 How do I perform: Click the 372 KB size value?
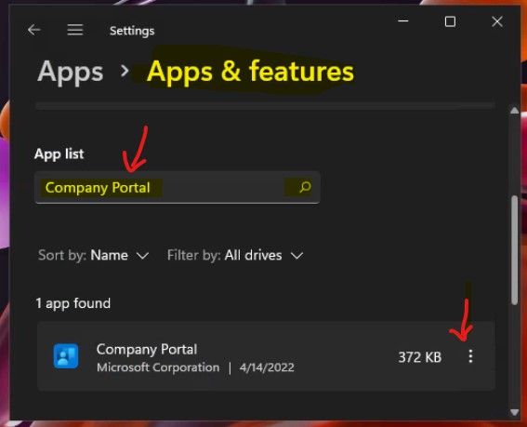420,357
